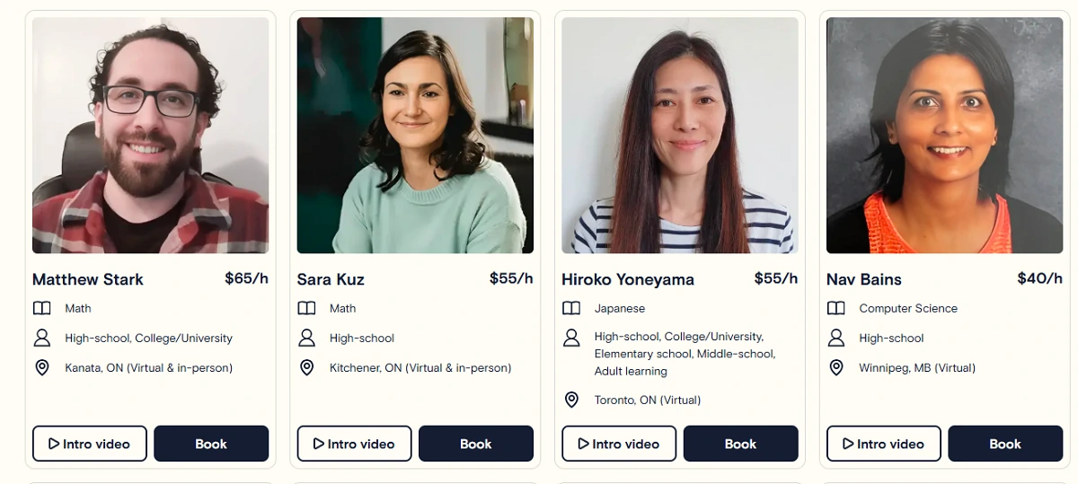Screen dimensions: 1078x484
Task: Book a lesson with Hiroko Yoneyama
Action: (740, 444)
